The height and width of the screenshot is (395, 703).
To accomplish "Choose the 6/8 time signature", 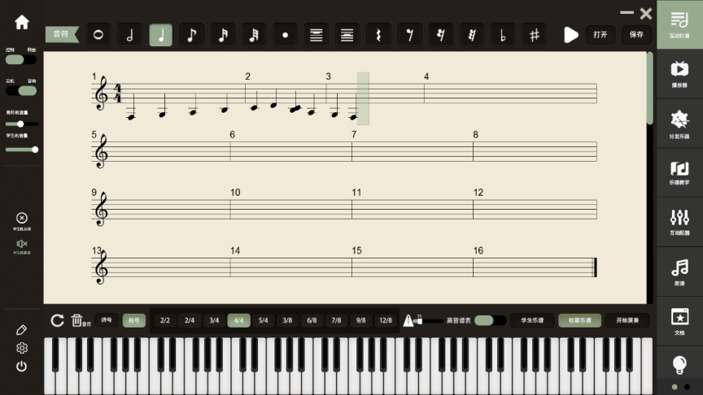I will coord(312,320).
